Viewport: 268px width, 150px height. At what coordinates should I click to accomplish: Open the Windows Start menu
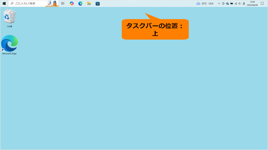pyautogui.click(x=4, y=3)
